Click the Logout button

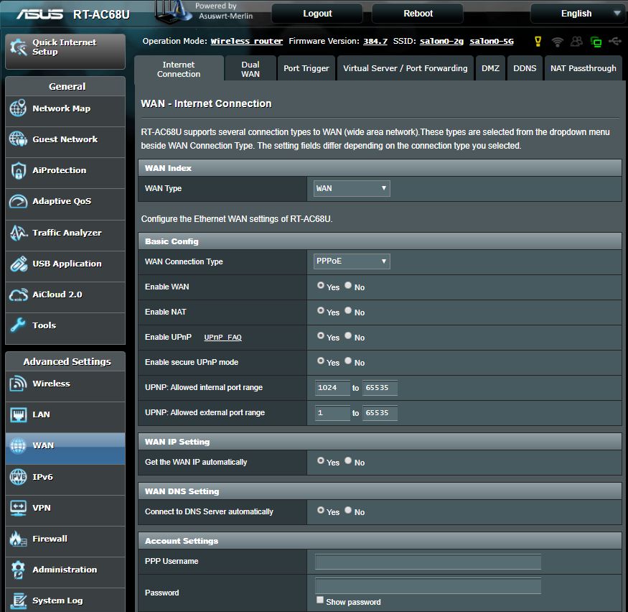point(317,14)
